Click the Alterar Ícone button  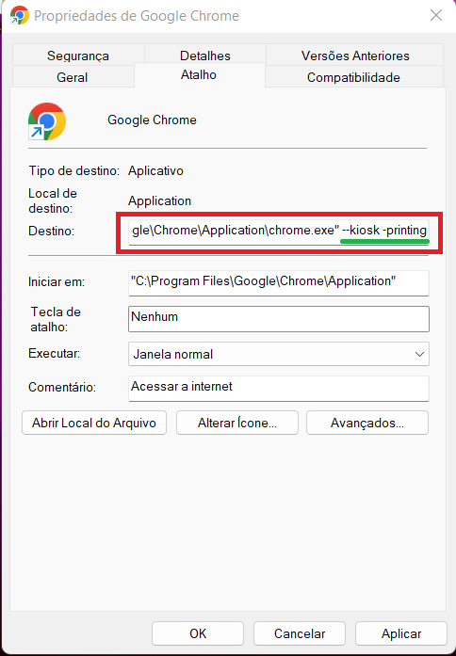[x=237, y=423]
